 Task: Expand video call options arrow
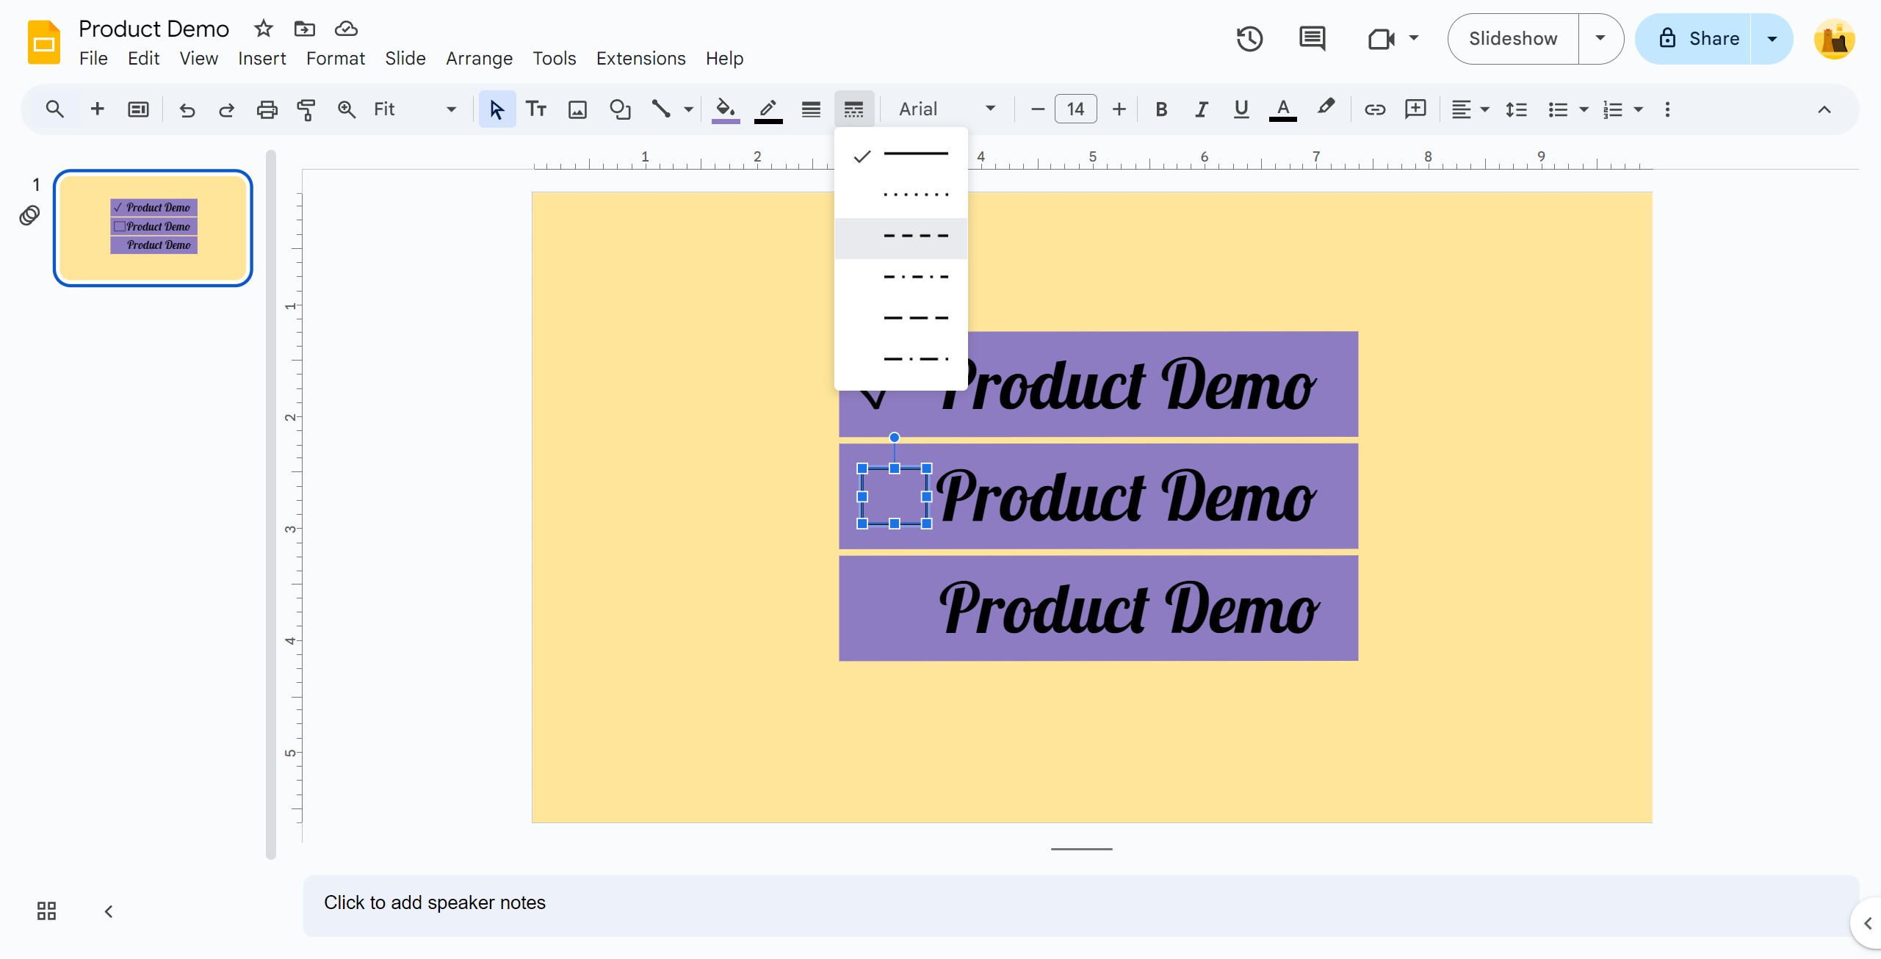(1413, 38)
